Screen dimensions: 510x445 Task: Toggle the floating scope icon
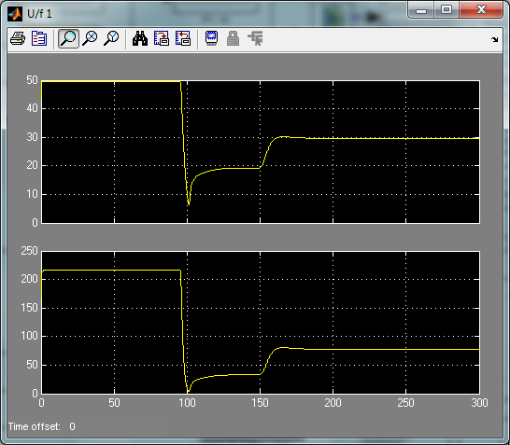coord(211,38)
